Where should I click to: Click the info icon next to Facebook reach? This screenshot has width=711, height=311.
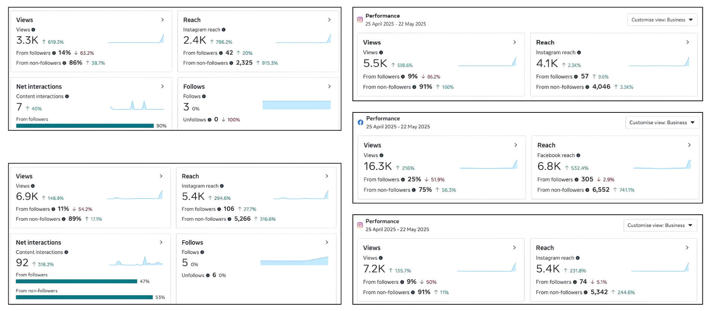tap(578, 155)
